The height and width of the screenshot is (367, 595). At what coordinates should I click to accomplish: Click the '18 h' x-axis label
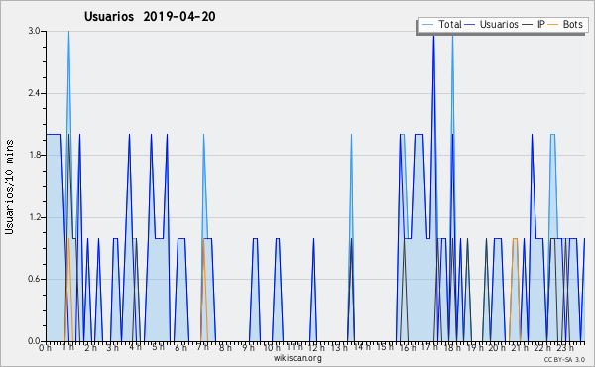click(x=452, y=347)
